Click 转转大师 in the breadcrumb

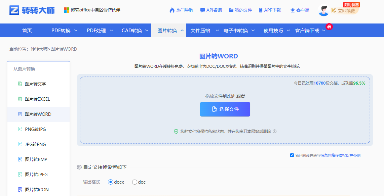coord(39,49)
